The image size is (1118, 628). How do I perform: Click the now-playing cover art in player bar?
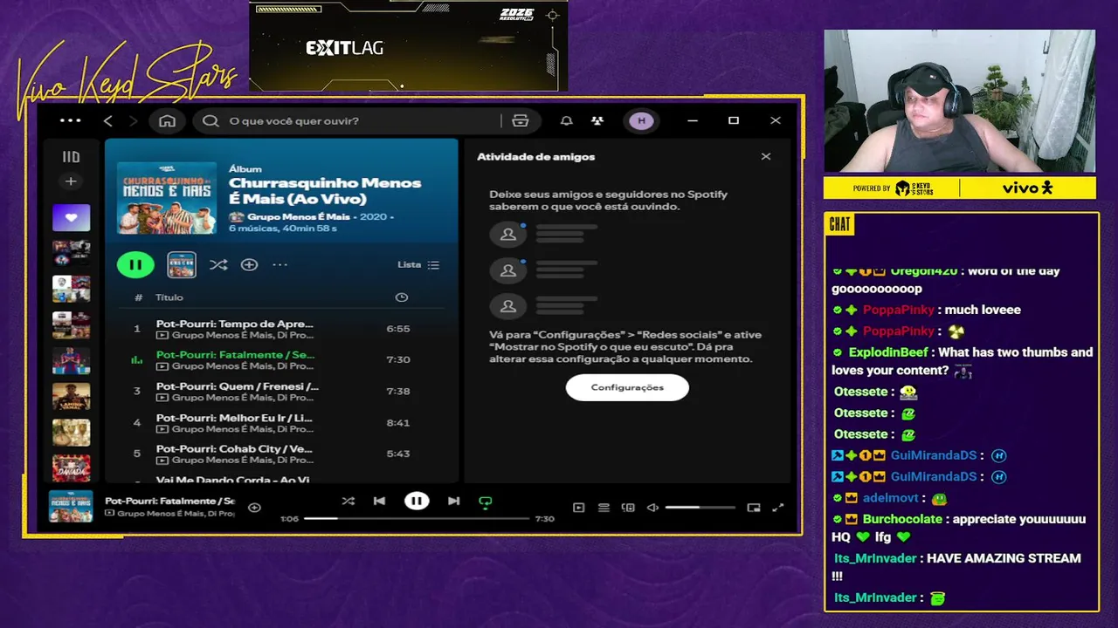(71, 507)
